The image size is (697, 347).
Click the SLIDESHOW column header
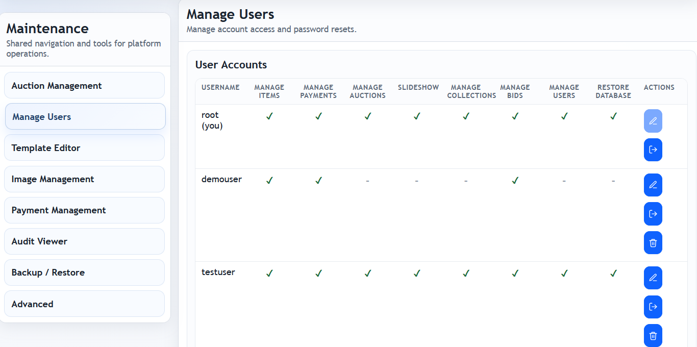pyautogui.click(x=418, y=87)
